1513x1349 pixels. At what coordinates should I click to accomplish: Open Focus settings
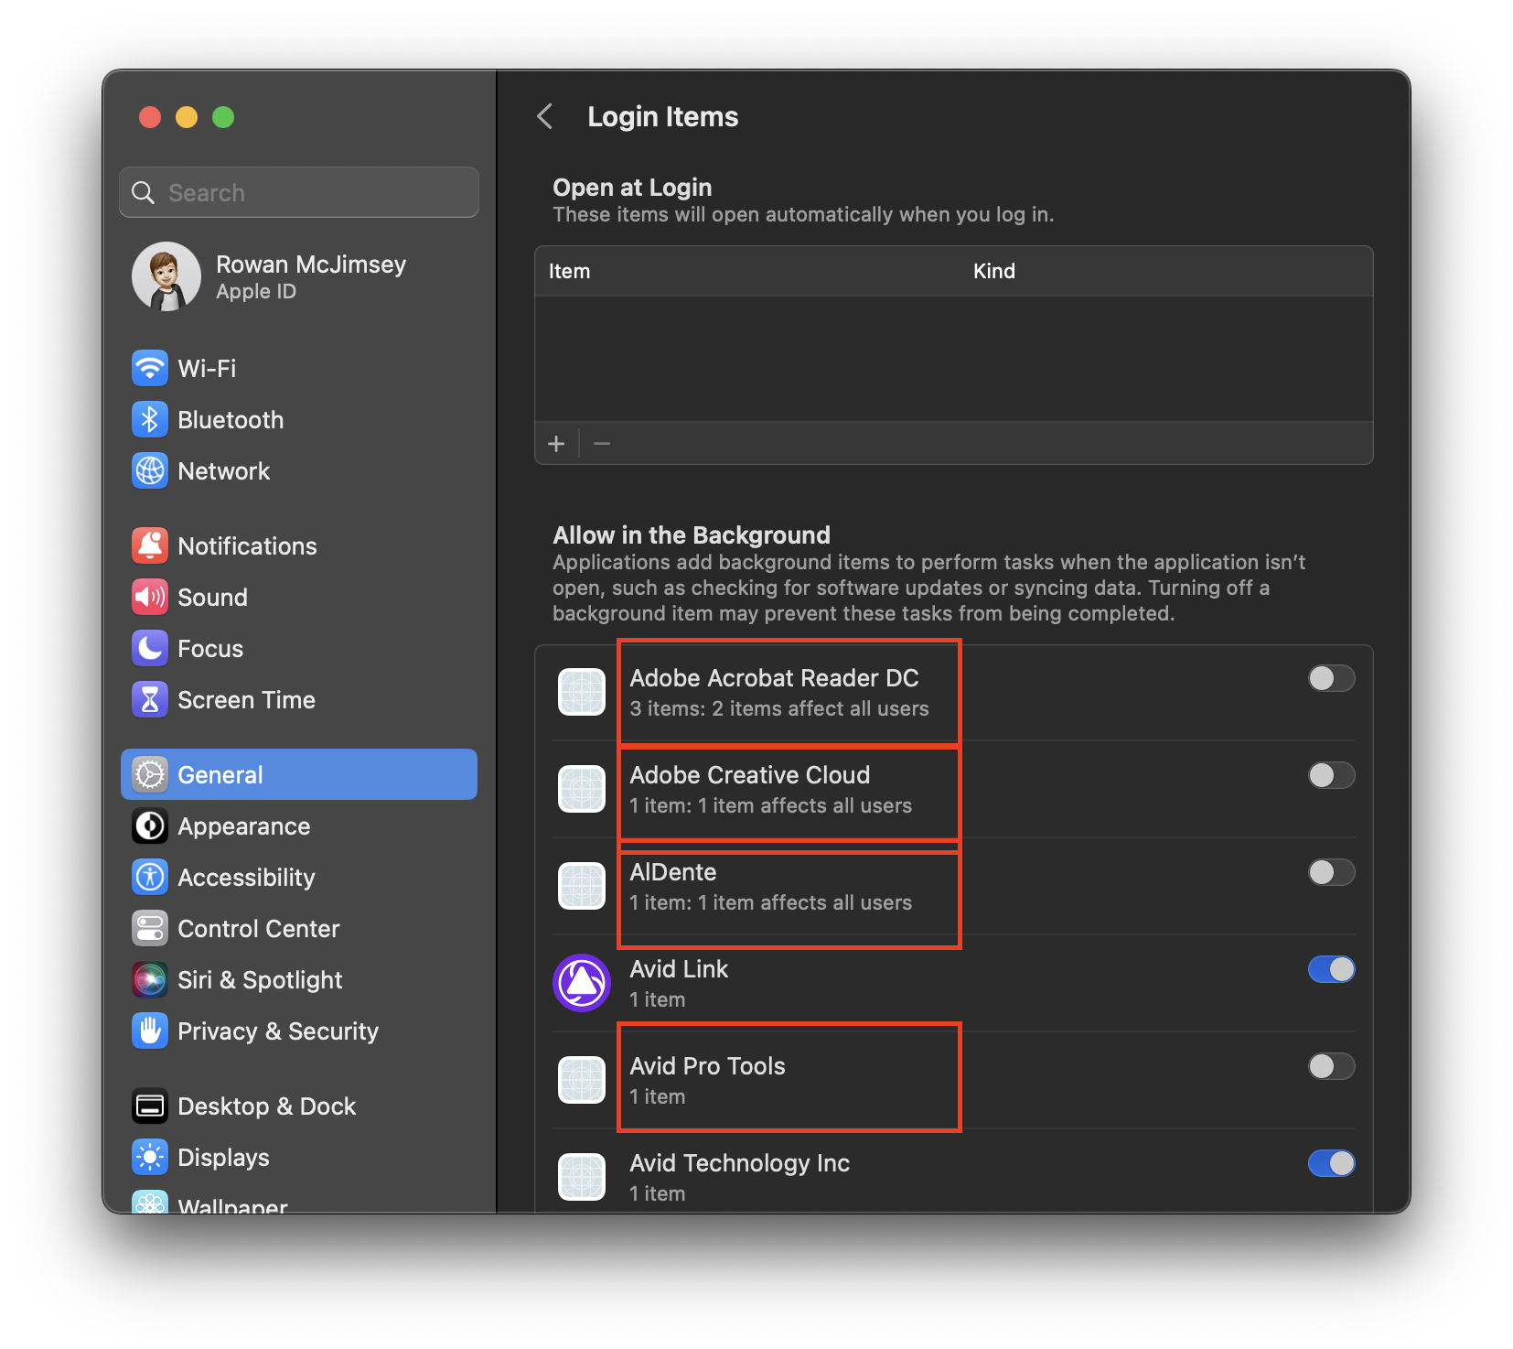pos(299,648)
